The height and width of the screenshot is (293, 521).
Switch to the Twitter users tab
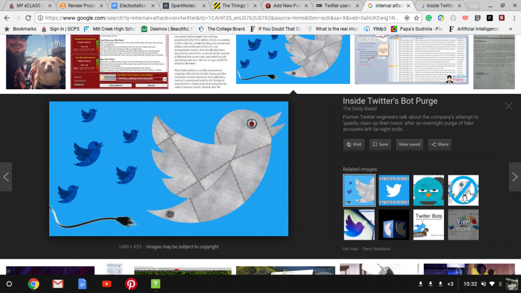click(337, 6)
